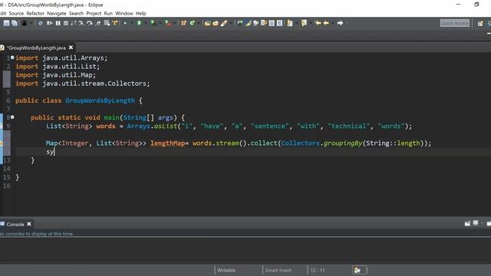Click the Display Selected Console icon
Image resolution: width=491 pixels, height=276 pixels.
click(x=476, y=223)
